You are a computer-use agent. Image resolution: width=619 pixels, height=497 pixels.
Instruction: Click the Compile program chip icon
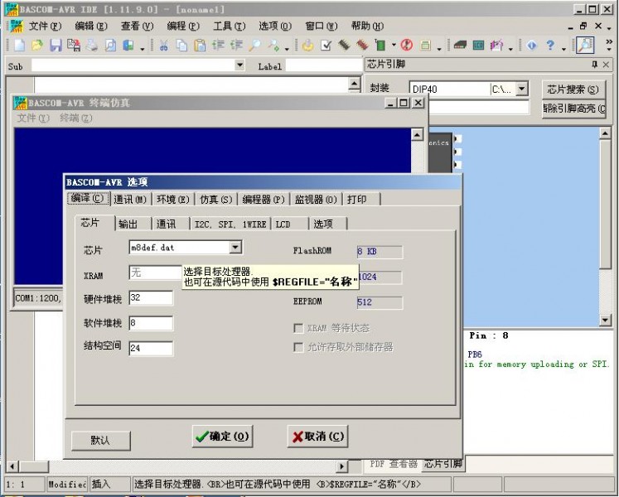click(344, 45)
